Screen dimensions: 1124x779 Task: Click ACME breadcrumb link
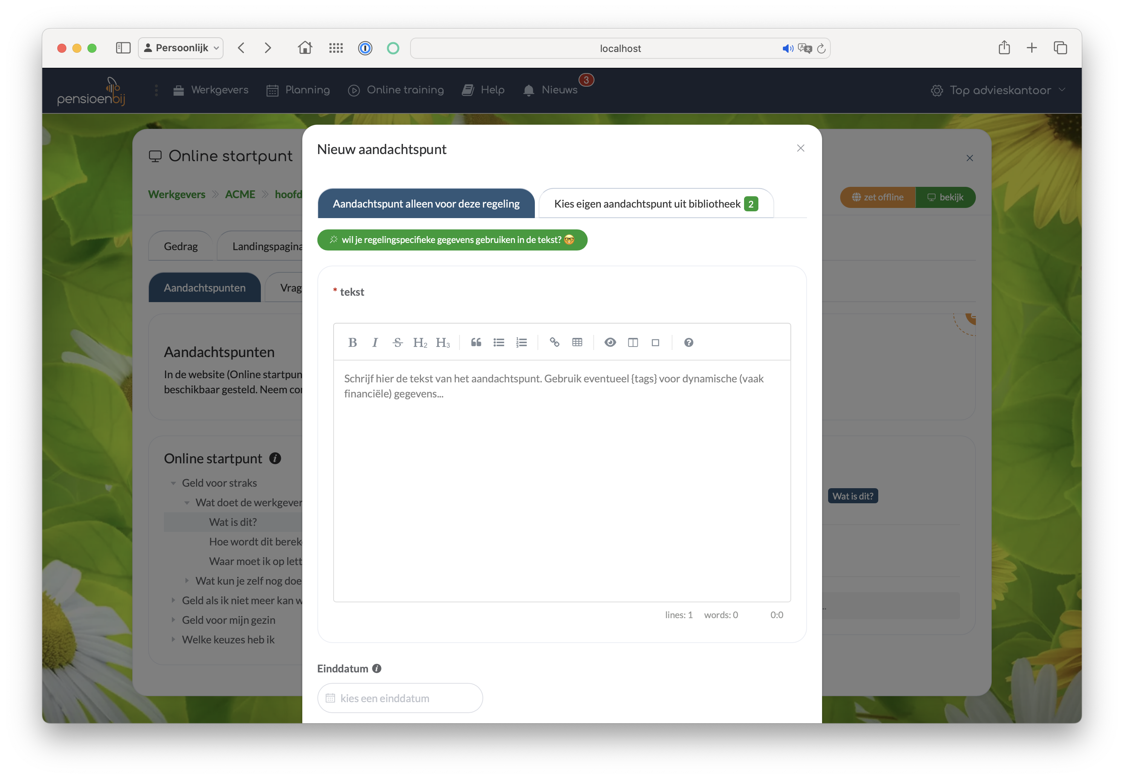click(240, 194)
